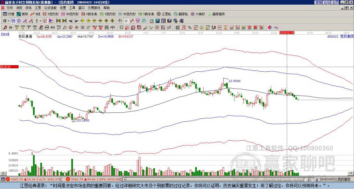Click the 极反通道 indicator label
The height and width of the screenshot is (189, 354).
25,36
